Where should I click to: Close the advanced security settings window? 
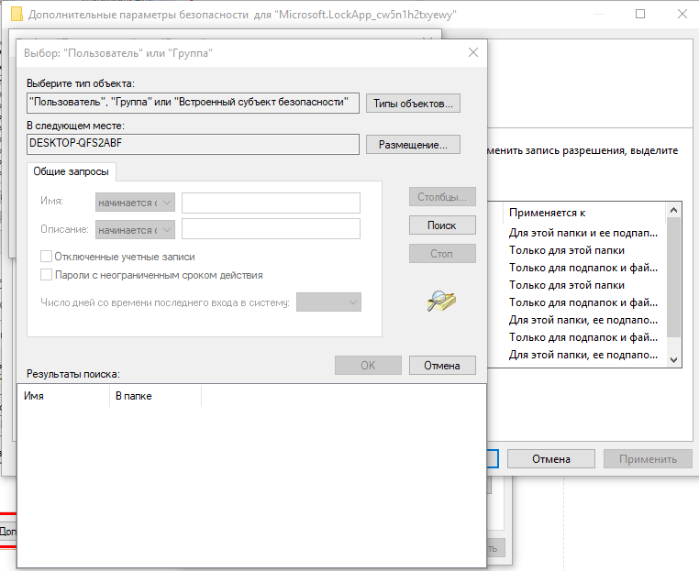[682, 14]
